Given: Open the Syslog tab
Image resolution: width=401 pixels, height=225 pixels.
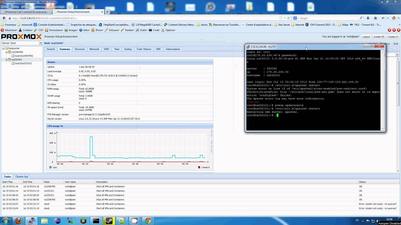Looking at the screenshot, I should 128,49.
